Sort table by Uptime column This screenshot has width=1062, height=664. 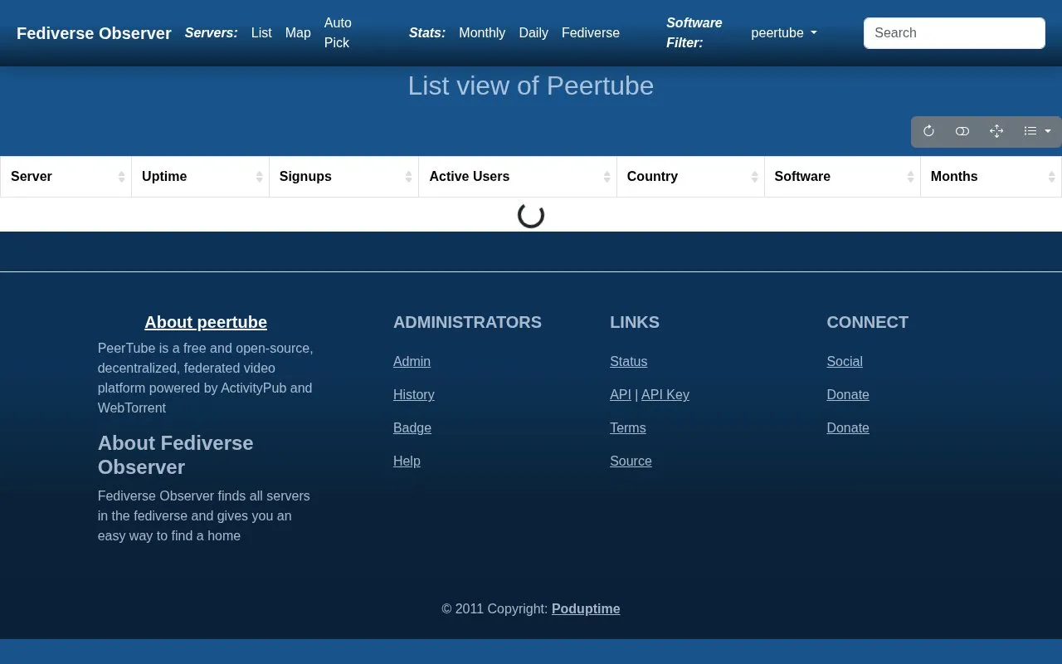200,177
